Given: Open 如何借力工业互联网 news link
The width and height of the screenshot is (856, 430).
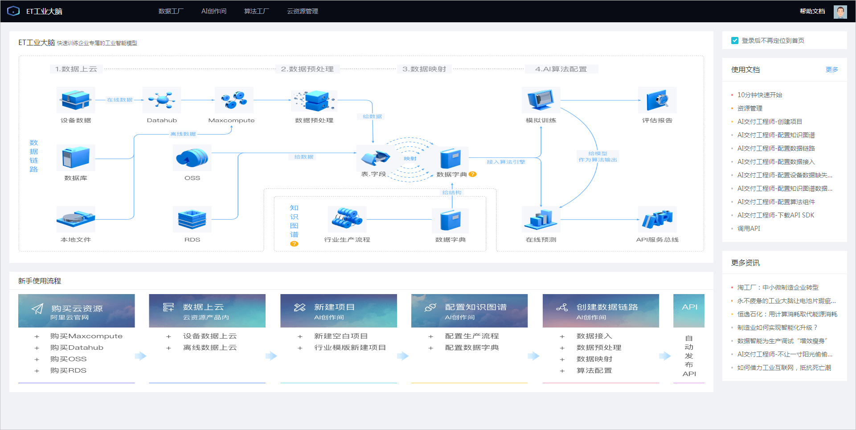Looking at the screenshot, I should point(784,368).
